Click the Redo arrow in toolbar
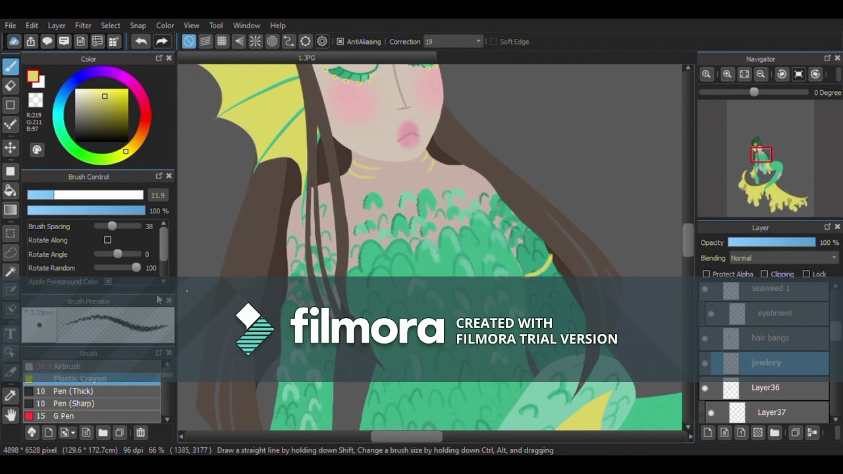843x474 pixels. point(161,41)
